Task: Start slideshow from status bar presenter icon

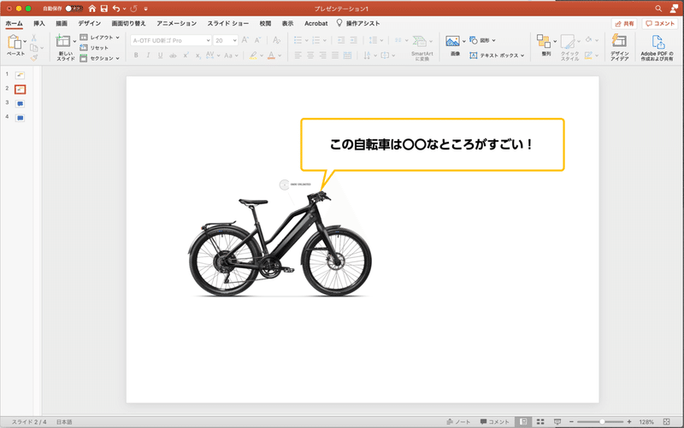Action: click(x=557, y=421)
